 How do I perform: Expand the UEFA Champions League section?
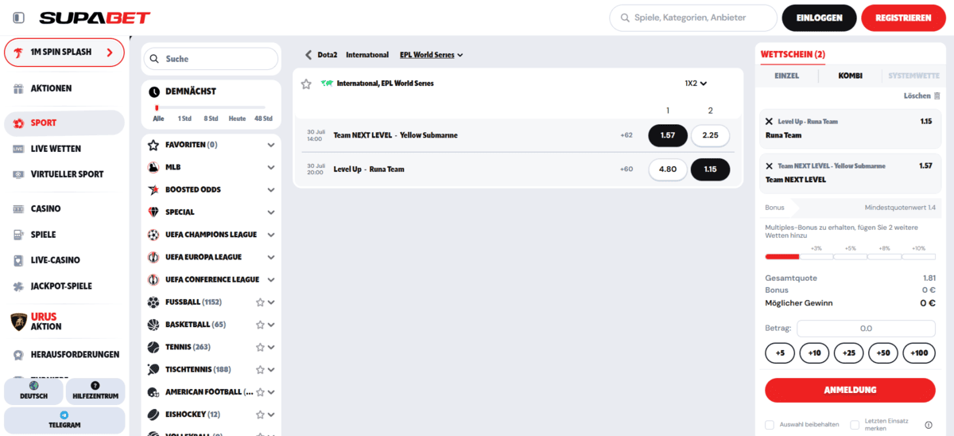tap(271, 235)
